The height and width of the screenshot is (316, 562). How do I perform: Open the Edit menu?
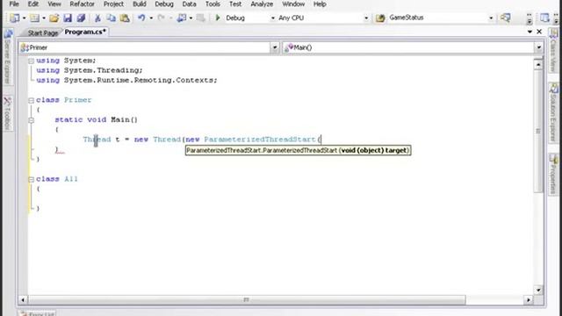(33, 4)
